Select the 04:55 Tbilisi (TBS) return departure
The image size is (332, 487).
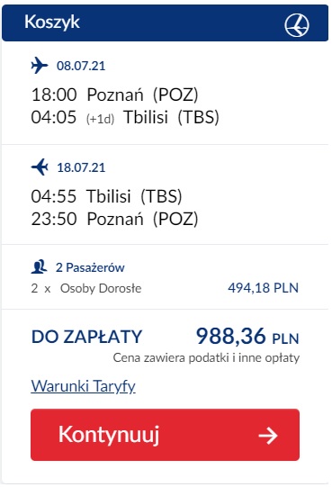point(106,196)
